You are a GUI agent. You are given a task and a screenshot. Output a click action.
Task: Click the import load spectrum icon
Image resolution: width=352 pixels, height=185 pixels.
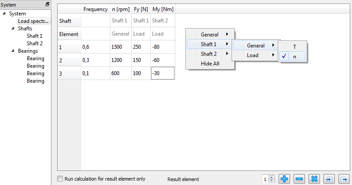pos(329,179)
